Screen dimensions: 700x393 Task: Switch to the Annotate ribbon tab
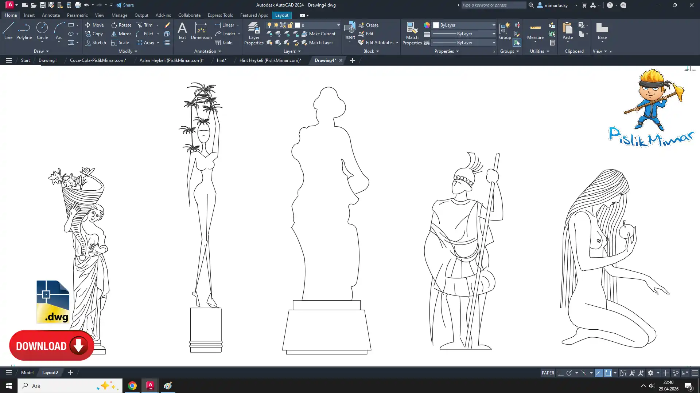click(51, 15)
